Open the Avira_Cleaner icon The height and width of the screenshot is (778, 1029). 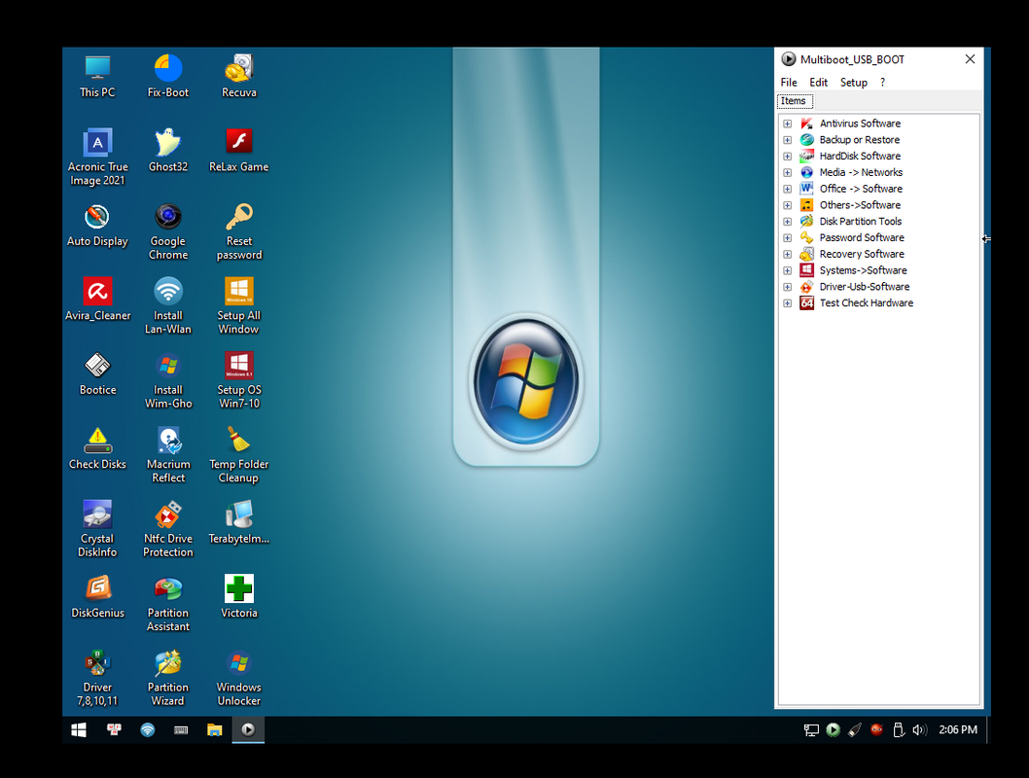97,300
